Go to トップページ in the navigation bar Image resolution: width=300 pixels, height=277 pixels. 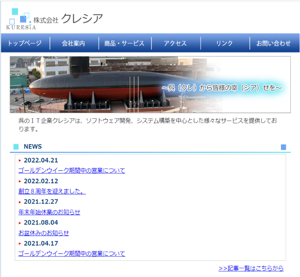pyautogui.click(x=24, y=43)
